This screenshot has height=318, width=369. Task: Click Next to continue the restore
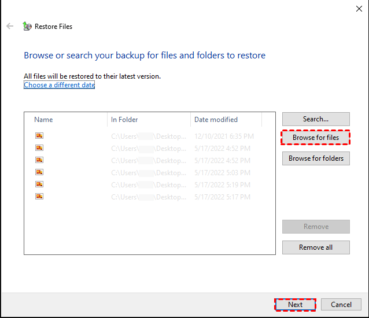(x=295, y=305)
